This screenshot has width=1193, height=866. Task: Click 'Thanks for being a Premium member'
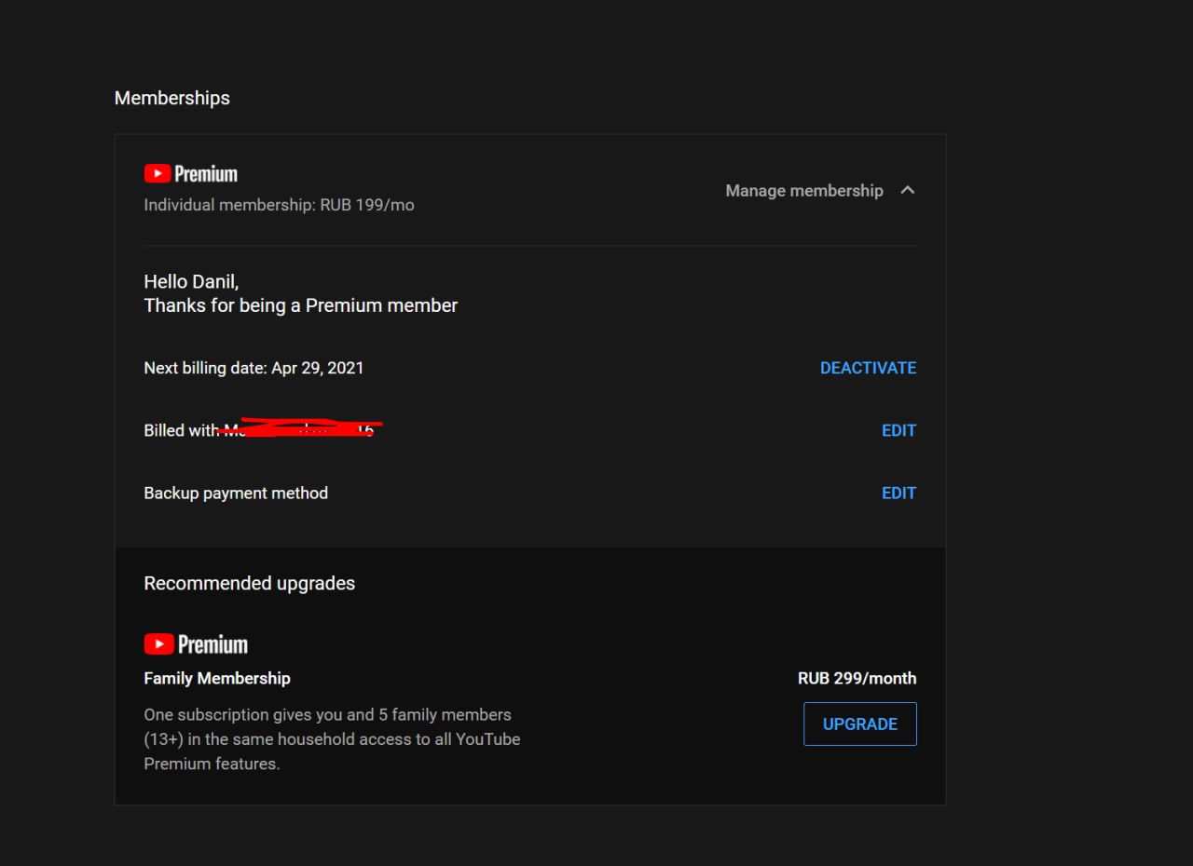301,305
